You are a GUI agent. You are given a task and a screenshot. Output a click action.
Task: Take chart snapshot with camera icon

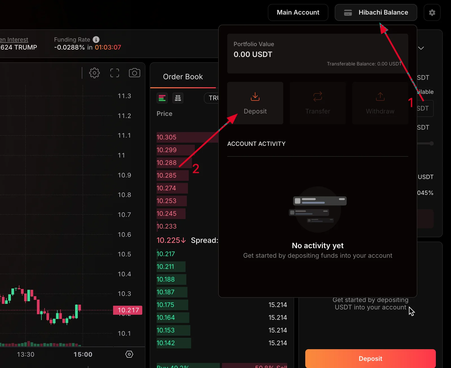point(134,73)
